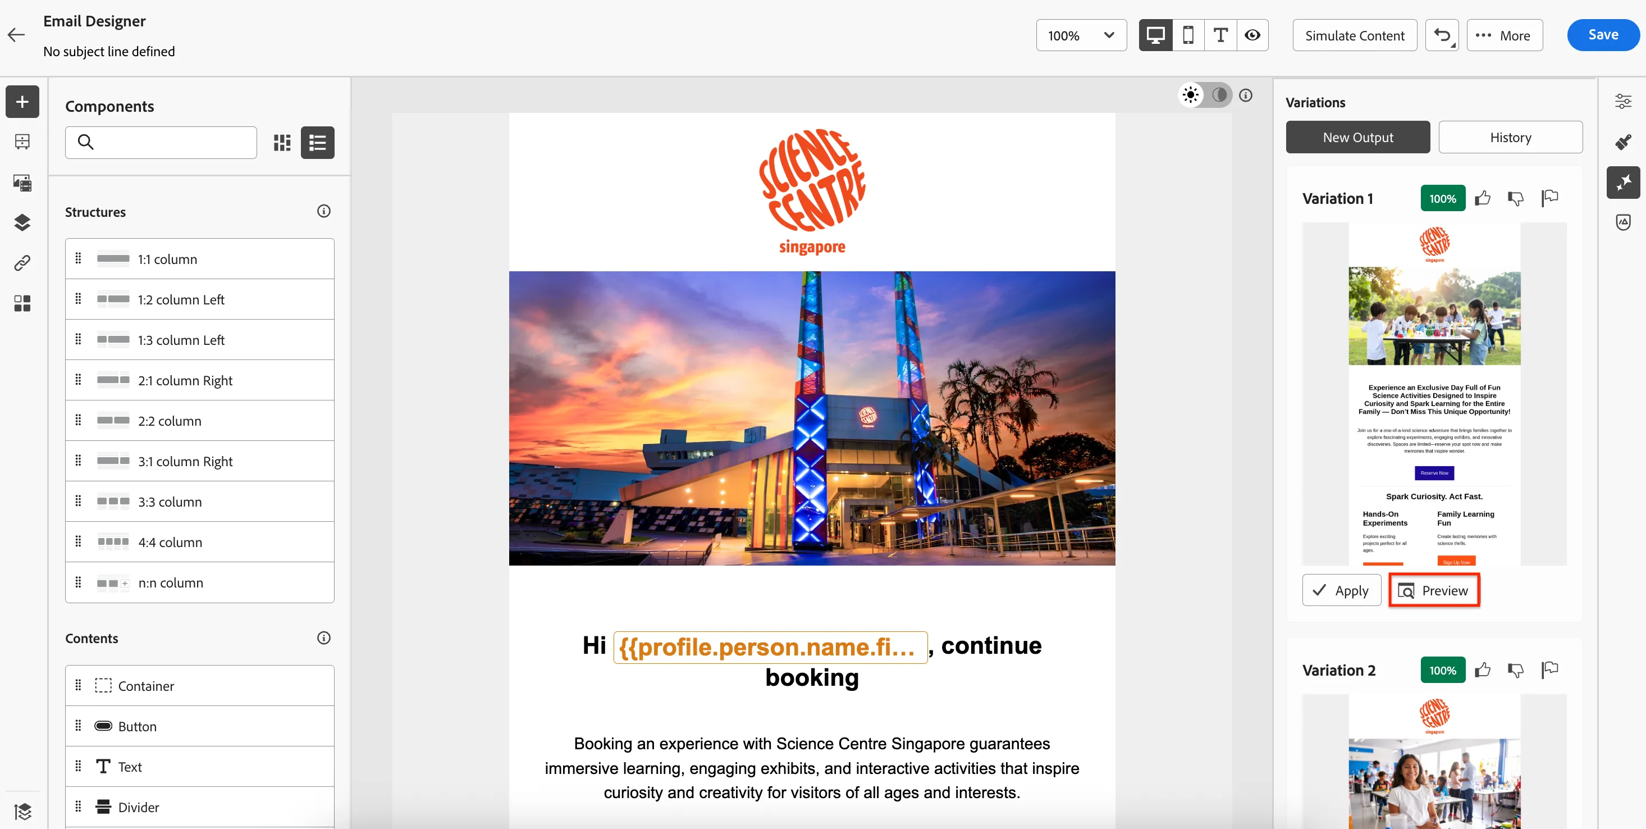Viewport: 1646px width, 829px height.
Task: Select the Text content component
Action: (199, 766)
